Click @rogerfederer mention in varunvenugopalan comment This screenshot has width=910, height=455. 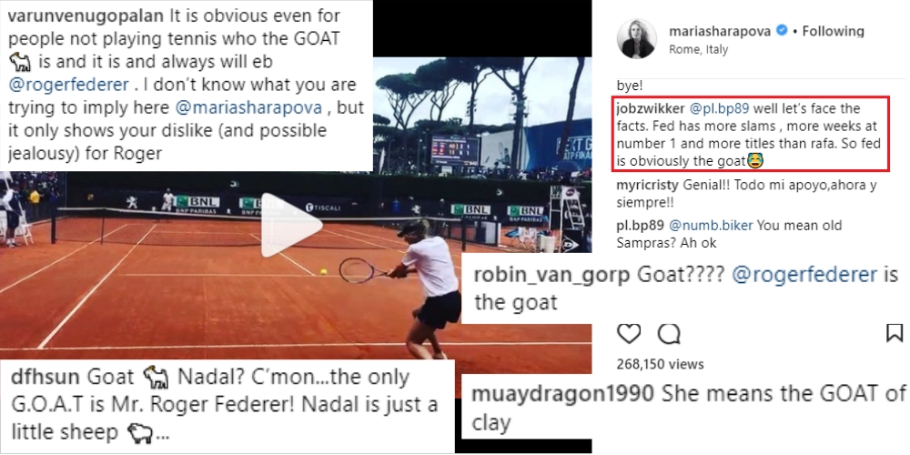(69, 84)
